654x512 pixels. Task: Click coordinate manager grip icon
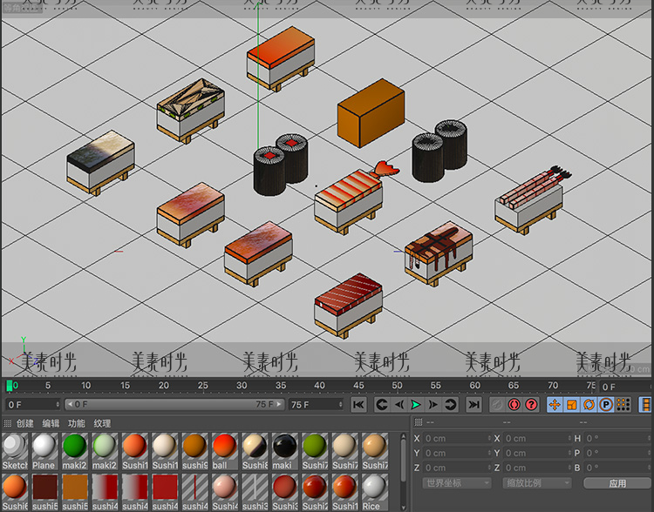coord(419,422)
